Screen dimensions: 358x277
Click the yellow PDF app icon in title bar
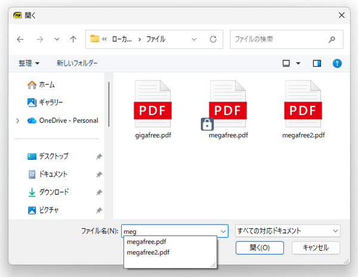[17, 15]
